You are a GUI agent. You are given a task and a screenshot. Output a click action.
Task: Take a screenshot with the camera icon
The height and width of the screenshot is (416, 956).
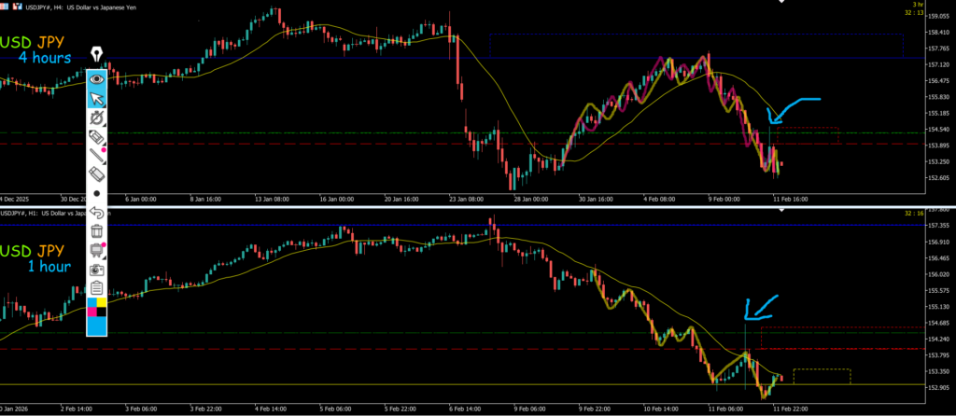pyautogui.click(x=96, y=269)
